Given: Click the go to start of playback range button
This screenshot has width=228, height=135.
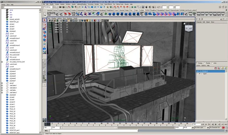Looking at the screenshot, I should 203,124.
